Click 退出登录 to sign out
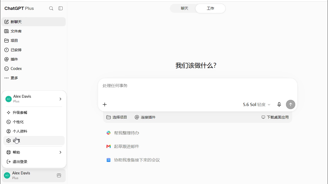Screen dimensions: 328x184 tap(34, 162)
